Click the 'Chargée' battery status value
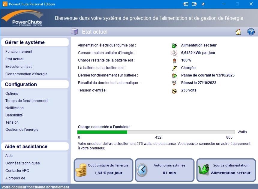This screenshot has width=258, height=189. click(188, 68)
